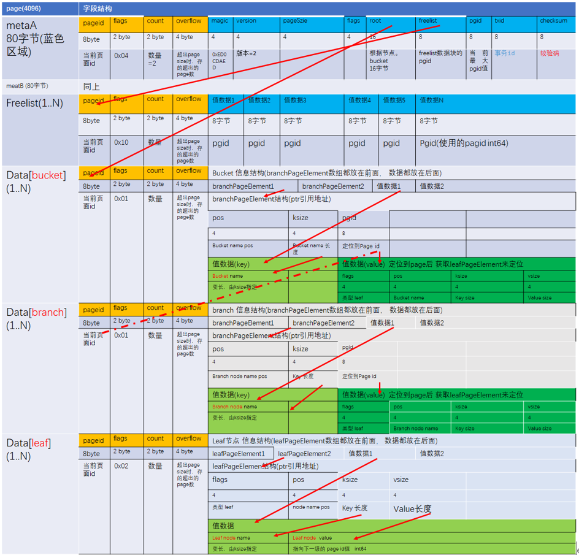Select the 'leafPageElement结构(ptr引用地址)' line
Viewport: 579px width, 555px height.
point(392,466)
